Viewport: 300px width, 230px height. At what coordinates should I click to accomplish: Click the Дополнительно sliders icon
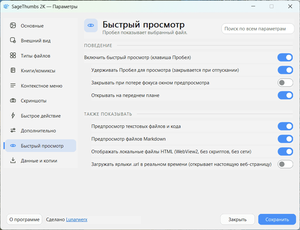13,130
